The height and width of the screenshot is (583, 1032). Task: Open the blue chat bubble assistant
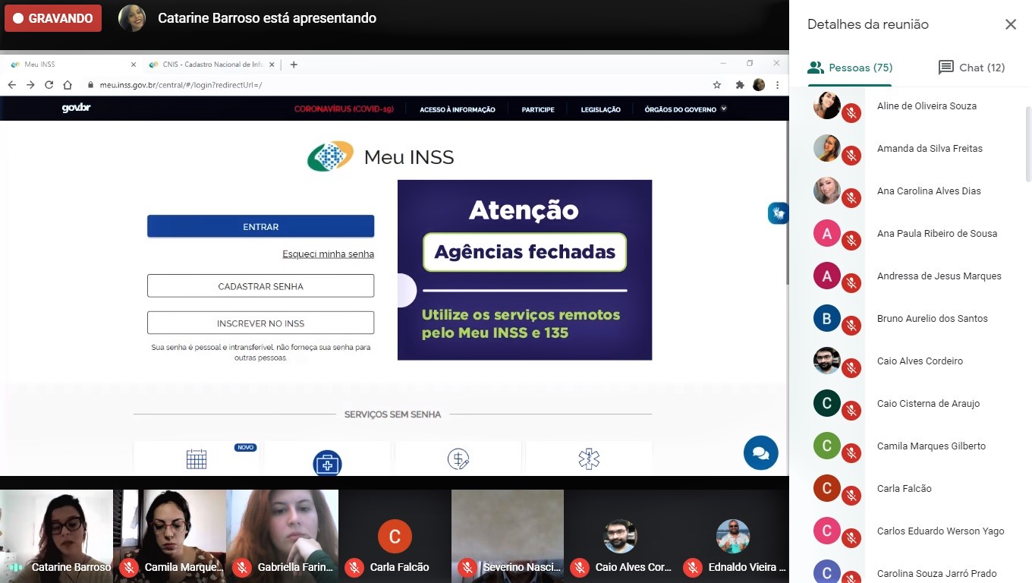[760, 453]
